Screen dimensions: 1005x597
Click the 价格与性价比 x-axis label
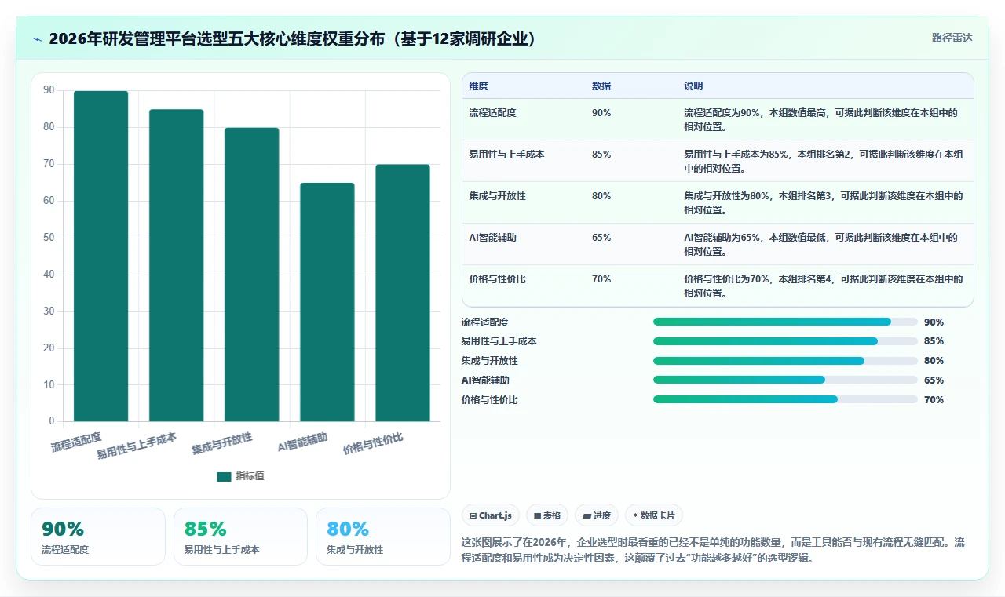373,444
